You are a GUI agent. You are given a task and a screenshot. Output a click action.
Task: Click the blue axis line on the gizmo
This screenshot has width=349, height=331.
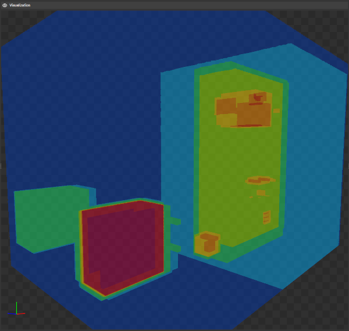(13, 314)
